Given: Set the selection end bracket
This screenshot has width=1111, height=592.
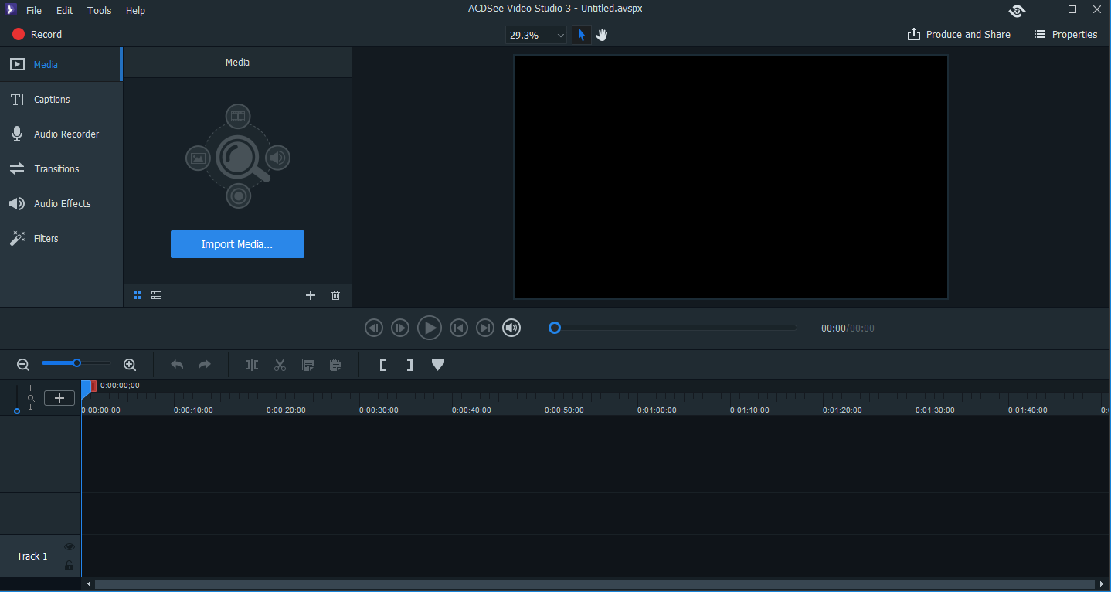Looking at the screenshot, I should coord(410,364).
